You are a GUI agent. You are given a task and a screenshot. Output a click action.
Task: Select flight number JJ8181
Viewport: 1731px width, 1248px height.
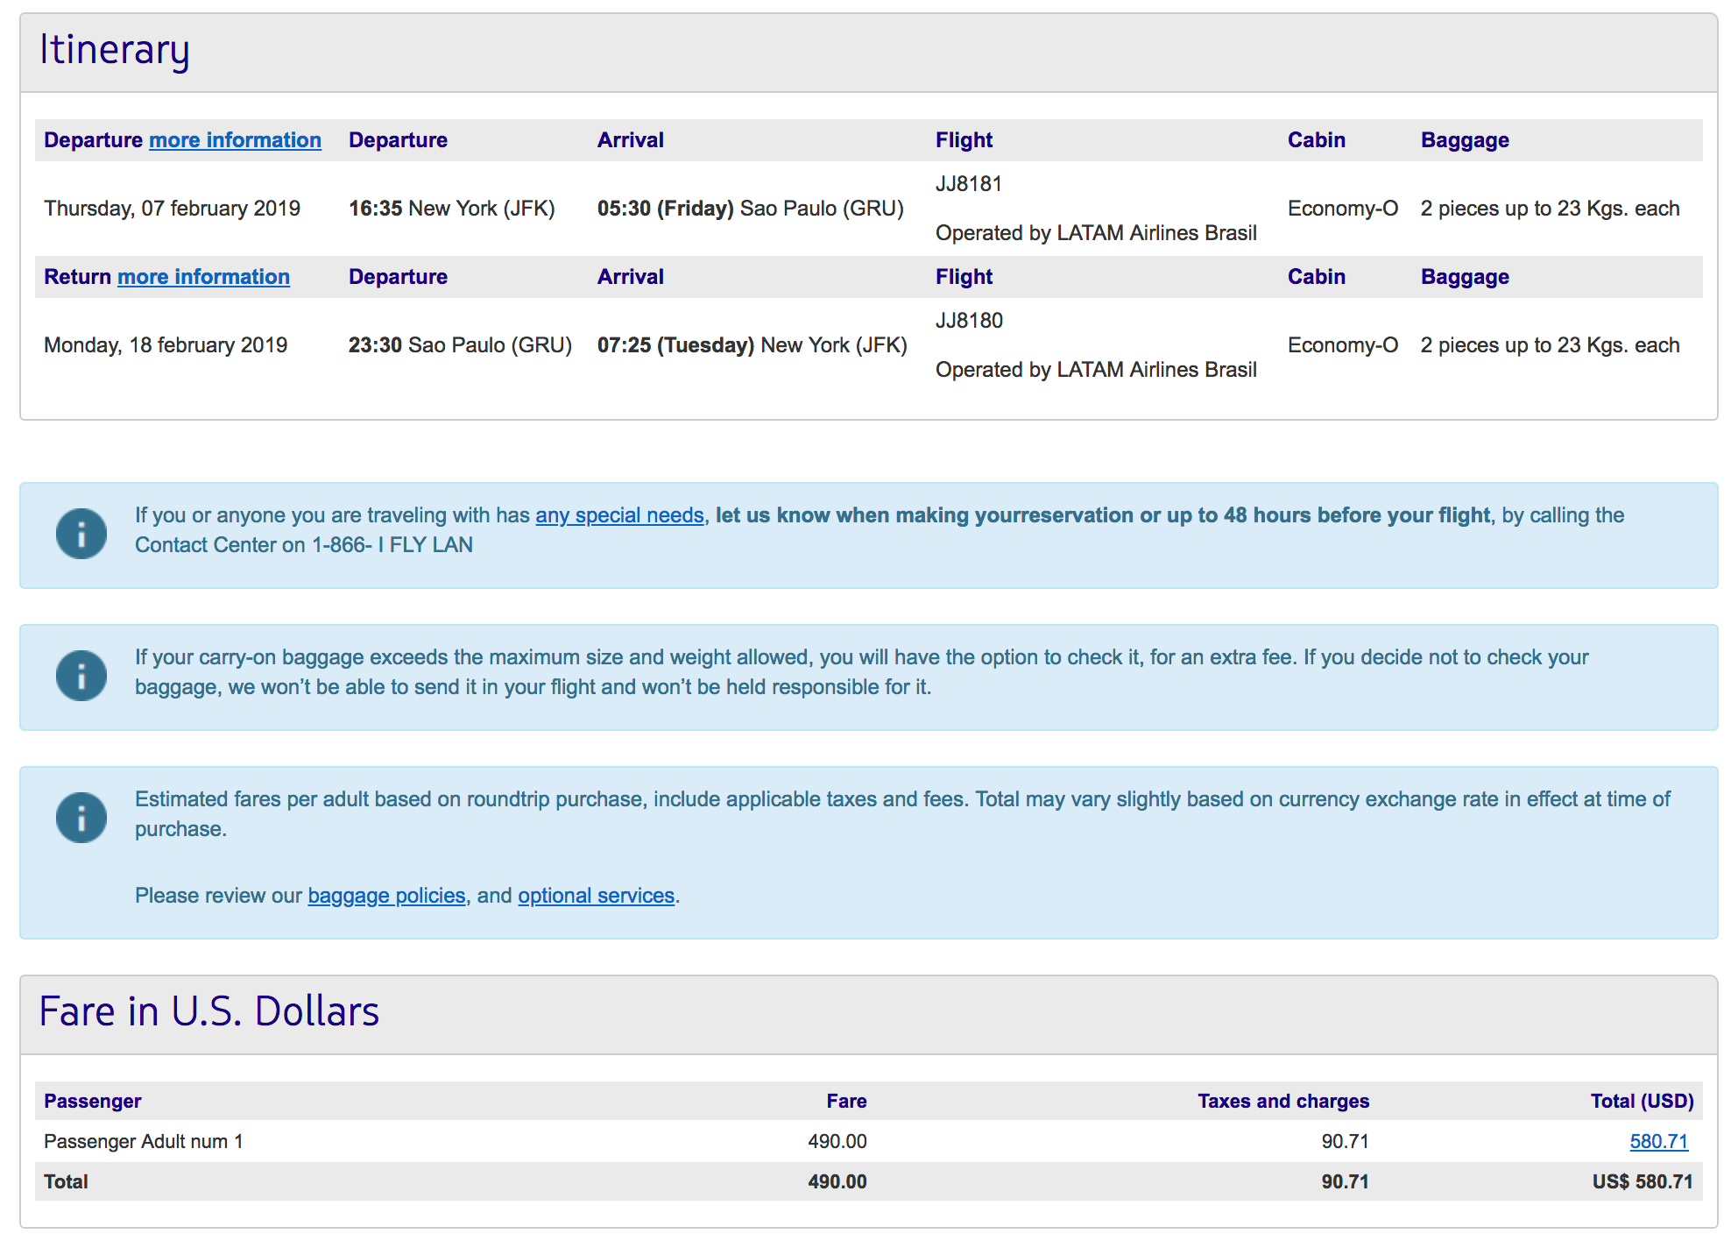coord(968,184)
